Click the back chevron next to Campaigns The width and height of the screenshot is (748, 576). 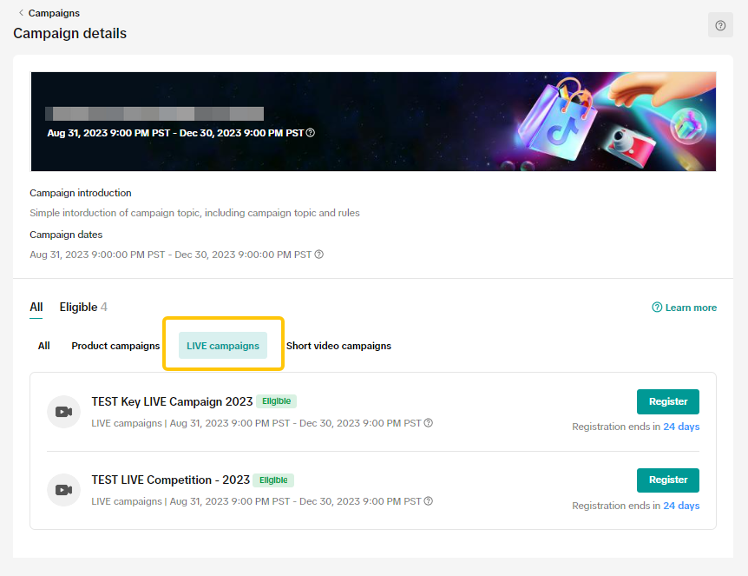click(x=21, y=13)
